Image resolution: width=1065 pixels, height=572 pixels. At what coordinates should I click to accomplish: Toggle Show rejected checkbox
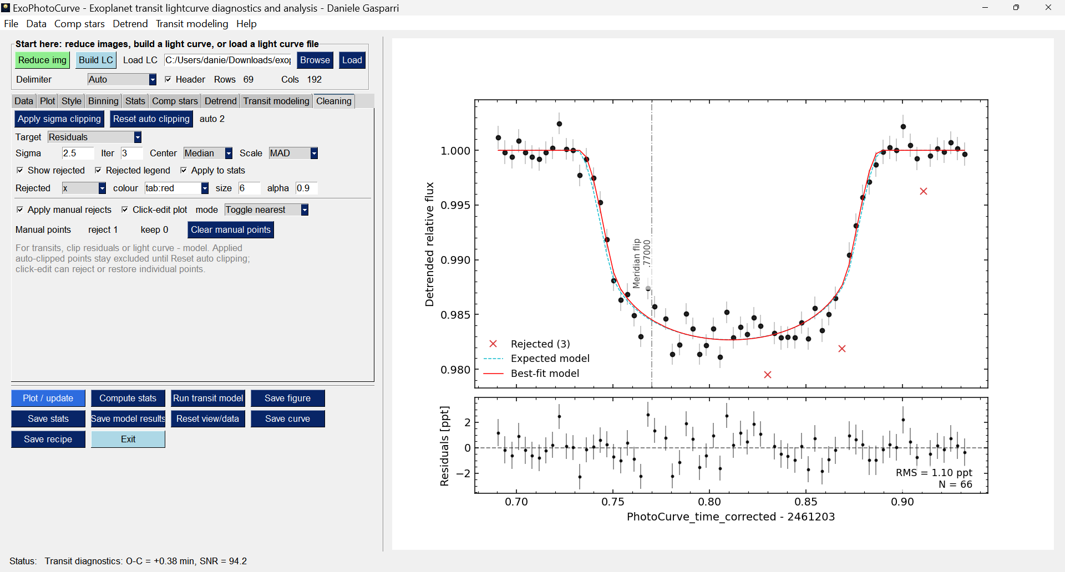tap(20, 171)
